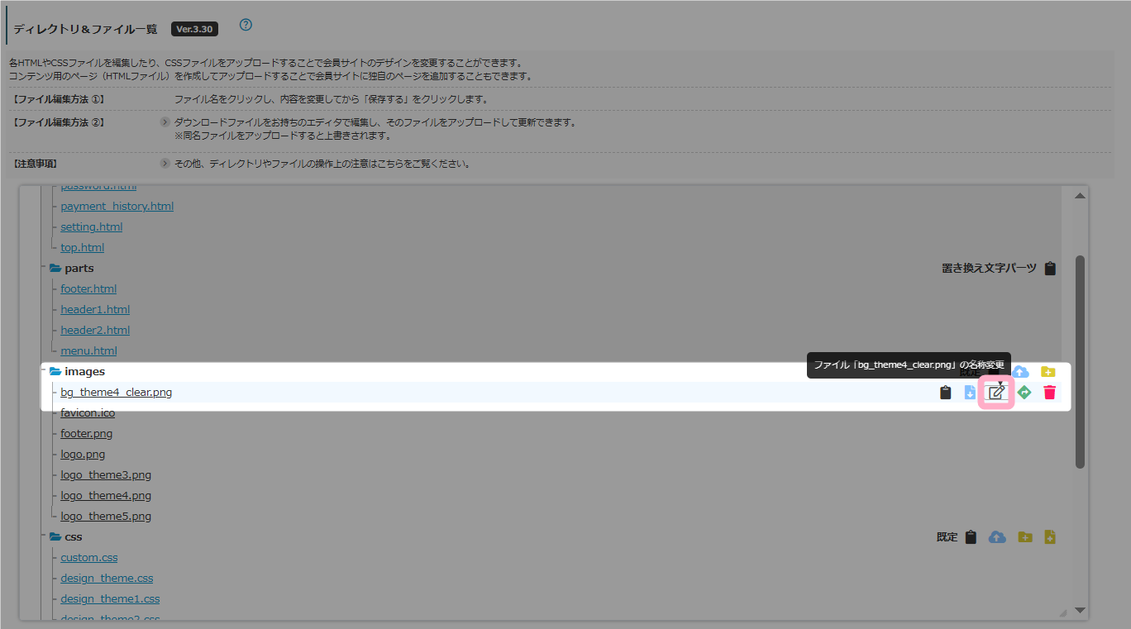Viewport: 1131px width, 629px height.
Task: Open the payment_history.html file
Action: (117, 207)
